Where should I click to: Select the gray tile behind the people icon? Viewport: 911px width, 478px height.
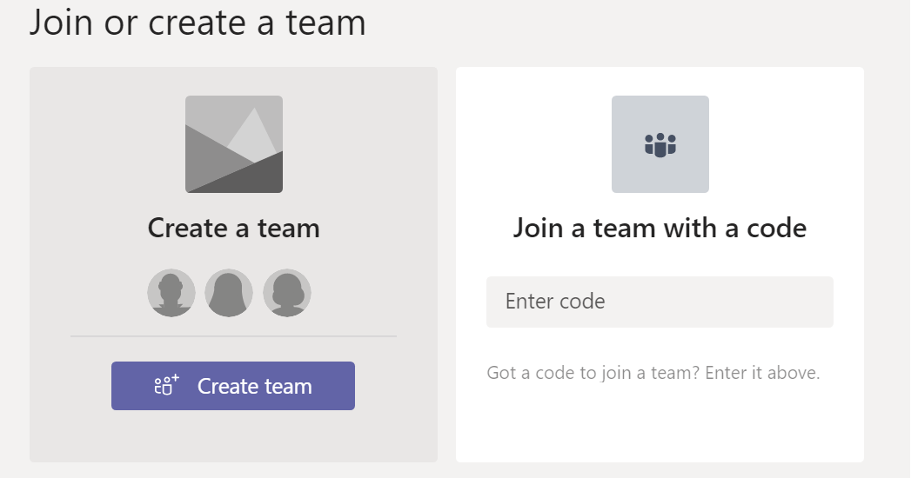pos(660,144)
